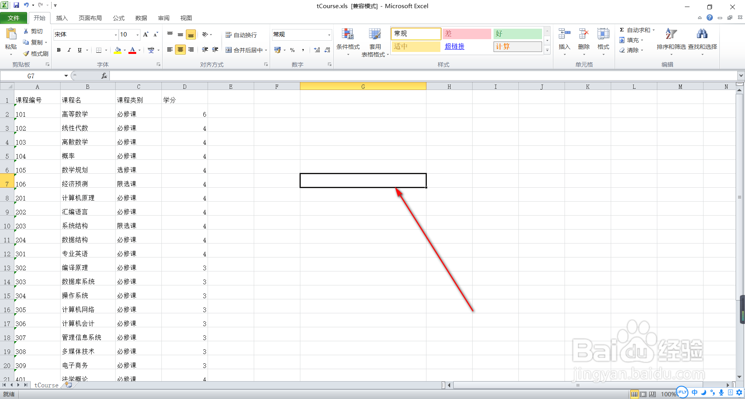Click the Insert Function fx icon
Image resolution: width=745 pixels, height=399 pixels.
pos(104,76)
